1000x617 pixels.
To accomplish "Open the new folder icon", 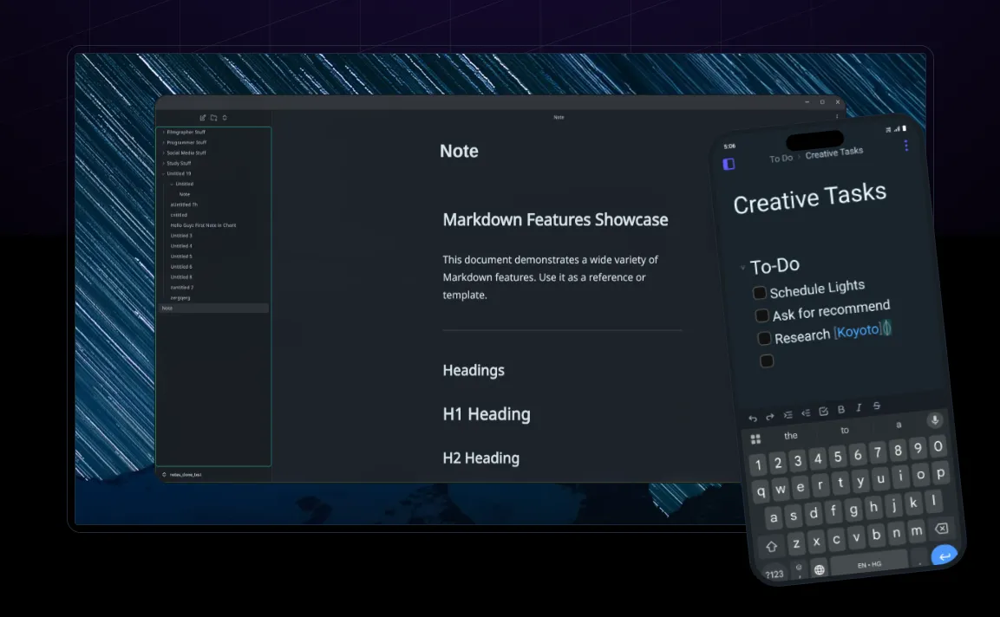I will (x=213, y=117).
